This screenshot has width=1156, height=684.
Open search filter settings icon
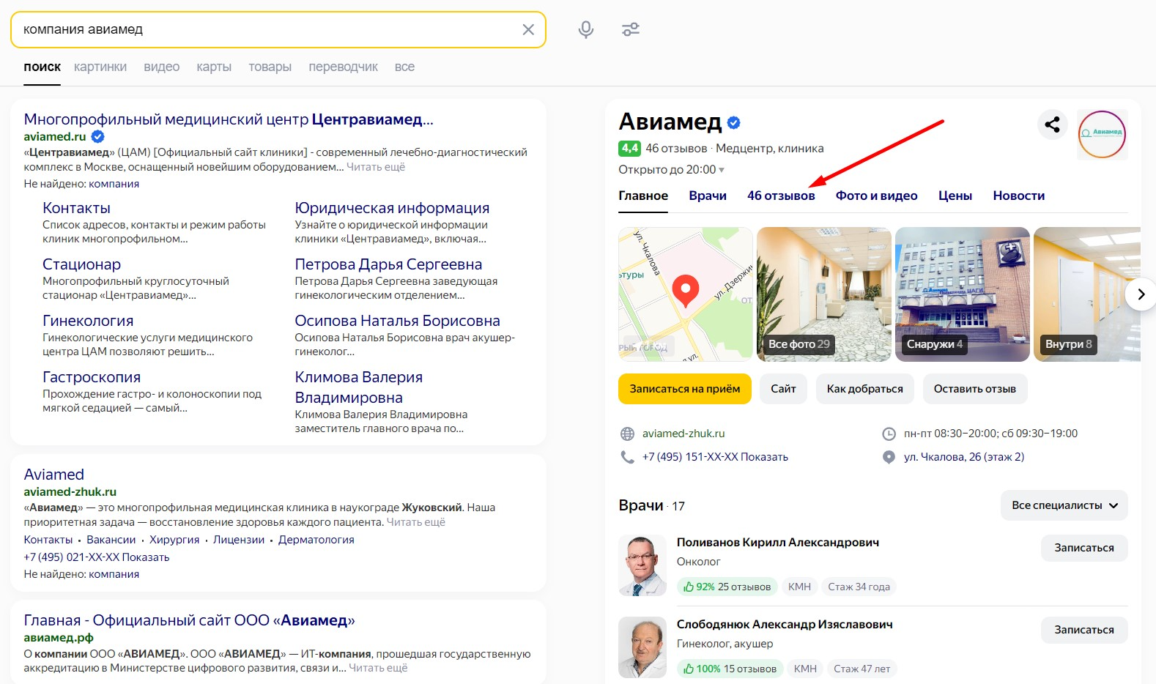click(x=630, y=29)
